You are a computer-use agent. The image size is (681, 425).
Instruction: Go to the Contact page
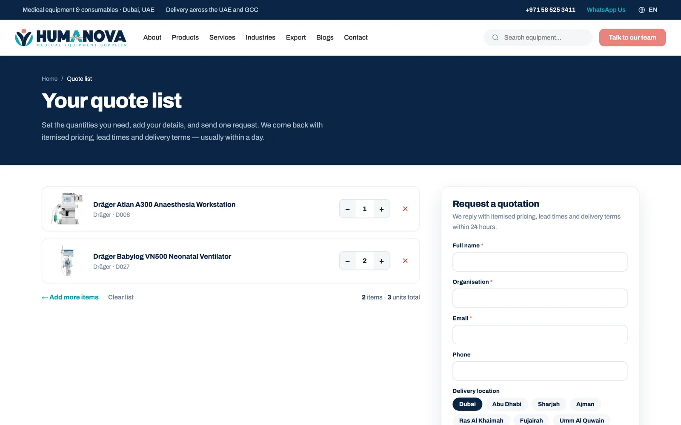(x=356, y=37)
